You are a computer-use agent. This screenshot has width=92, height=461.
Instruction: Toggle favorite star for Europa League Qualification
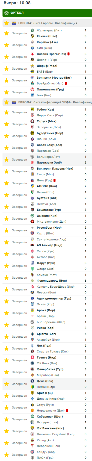coord(6,23)
